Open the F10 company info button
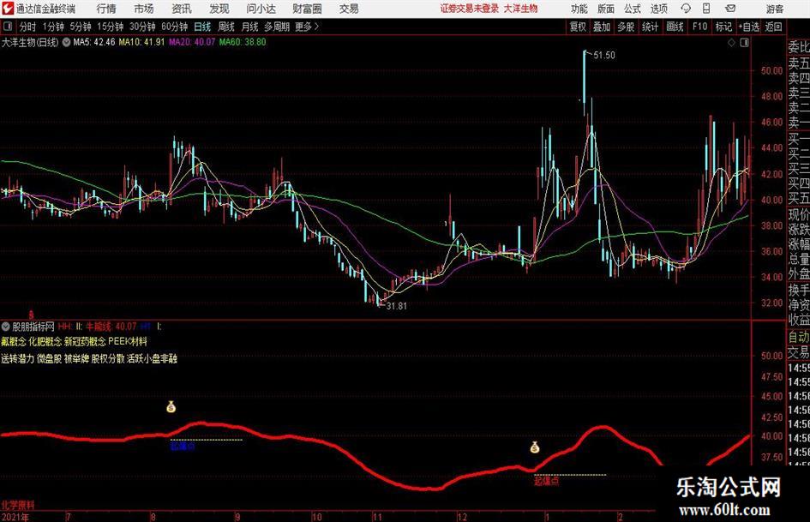The width and height of the screenshot is (810, 522). tap(700, 27)
